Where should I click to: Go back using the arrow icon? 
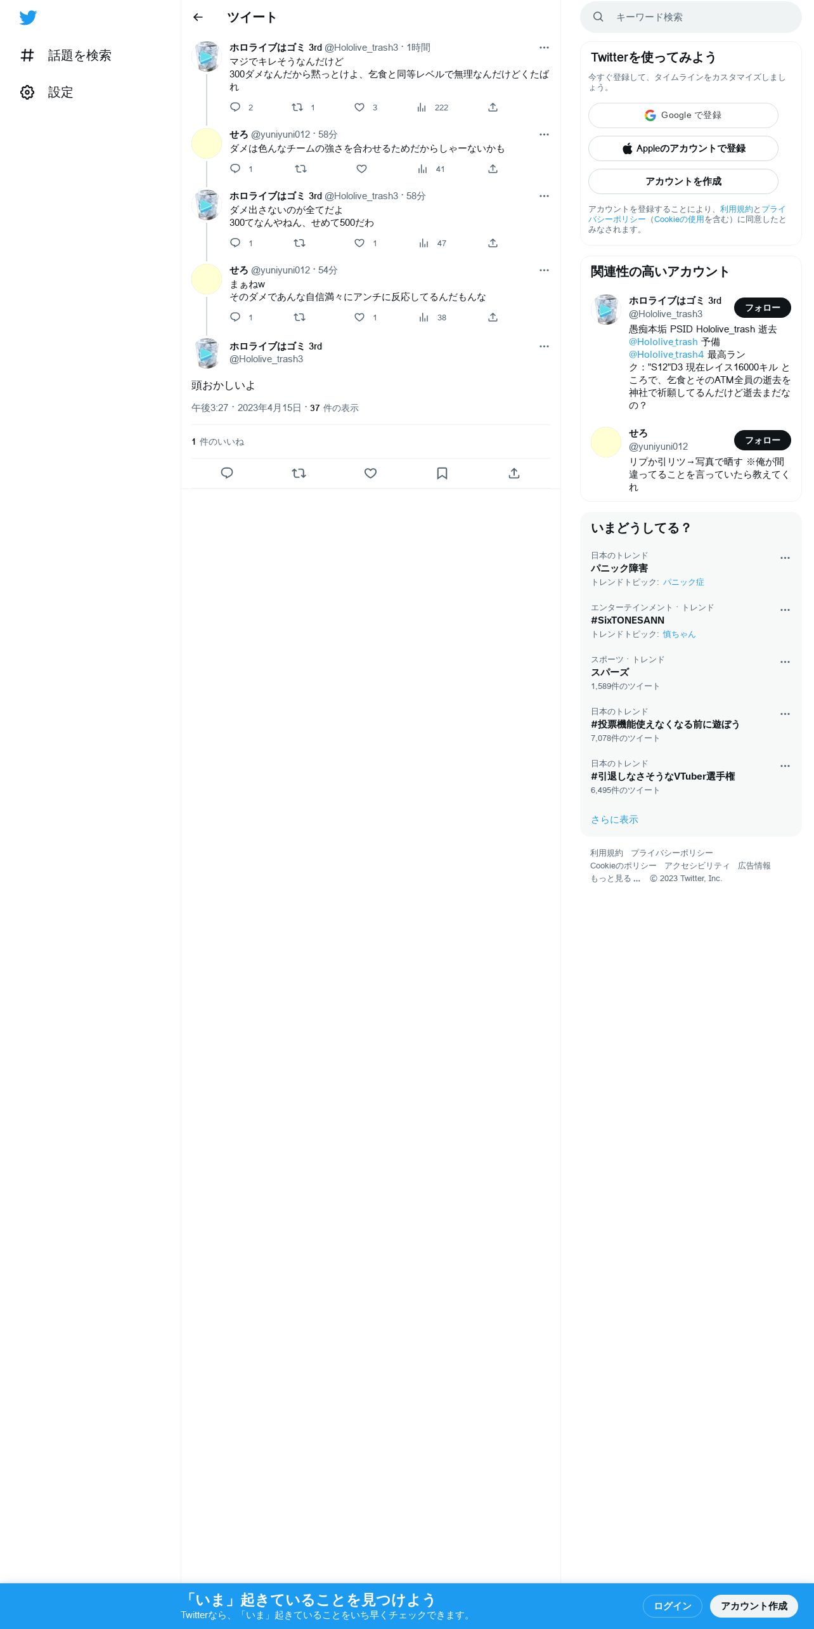(198, 17)
